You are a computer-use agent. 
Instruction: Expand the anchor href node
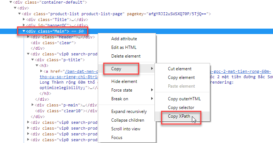point(41,71)
